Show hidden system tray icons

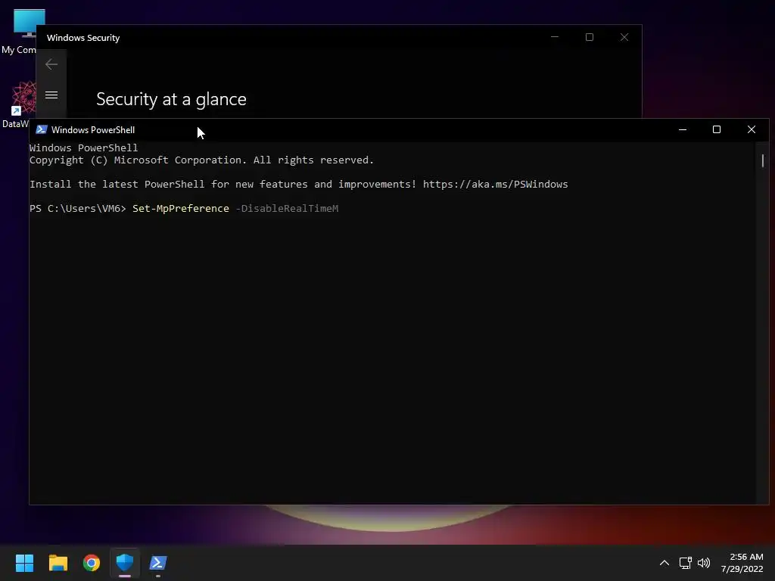click(665, 563)
